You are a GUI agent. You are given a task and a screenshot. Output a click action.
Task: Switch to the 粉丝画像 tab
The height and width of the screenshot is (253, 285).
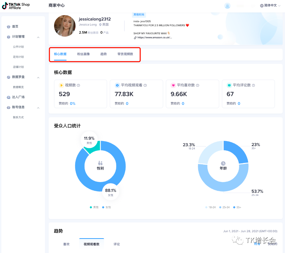click(x=83, y=54)
